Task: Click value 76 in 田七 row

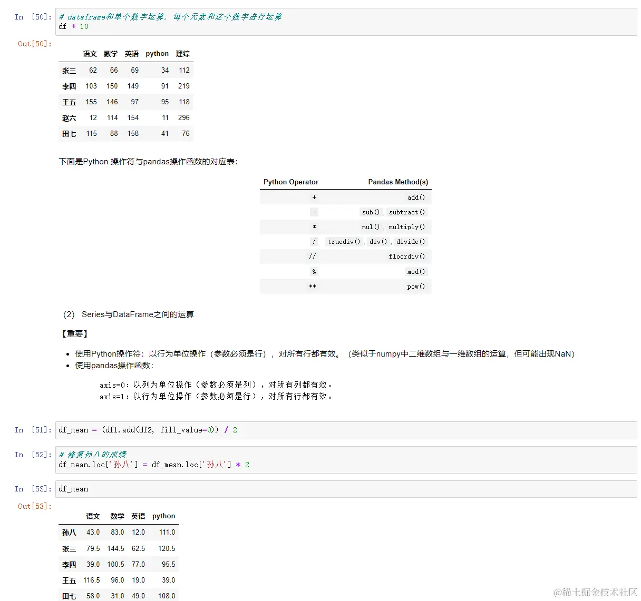Action: tap(186, 133)
